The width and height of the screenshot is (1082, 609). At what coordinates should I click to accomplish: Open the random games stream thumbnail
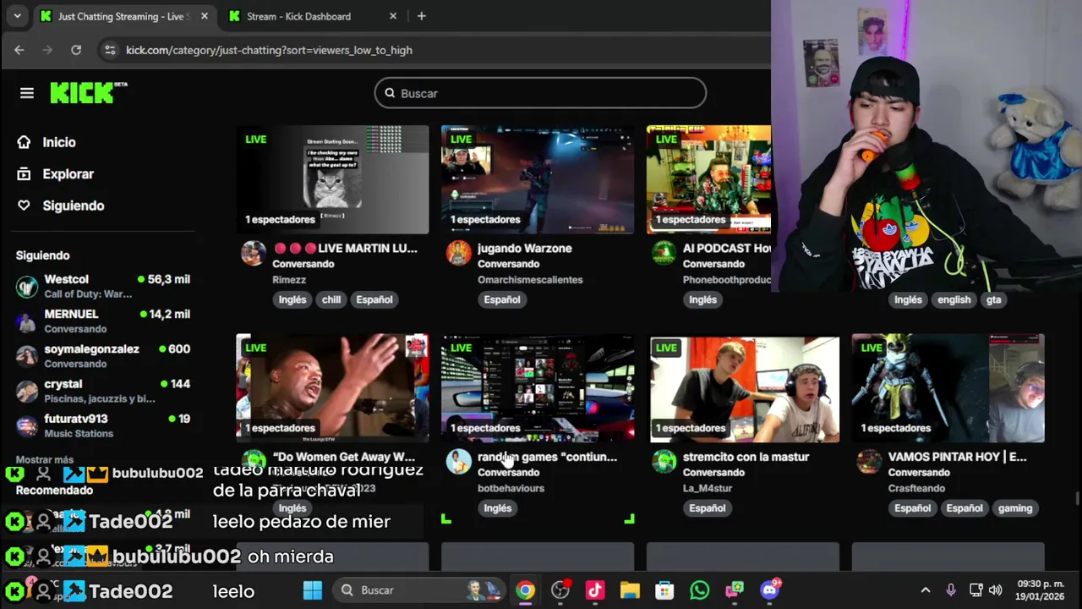click(538, 388)
